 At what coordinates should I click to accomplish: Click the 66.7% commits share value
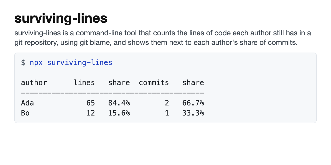(193, 103)
